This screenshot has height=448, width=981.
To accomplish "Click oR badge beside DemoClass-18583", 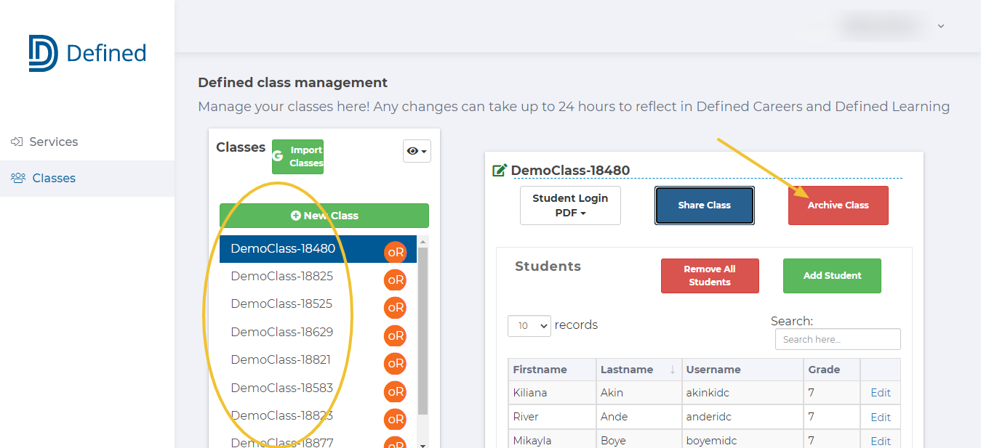I will [396, 391].
